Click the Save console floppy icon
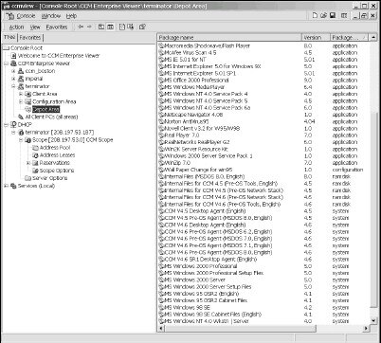 pos(333,15)
